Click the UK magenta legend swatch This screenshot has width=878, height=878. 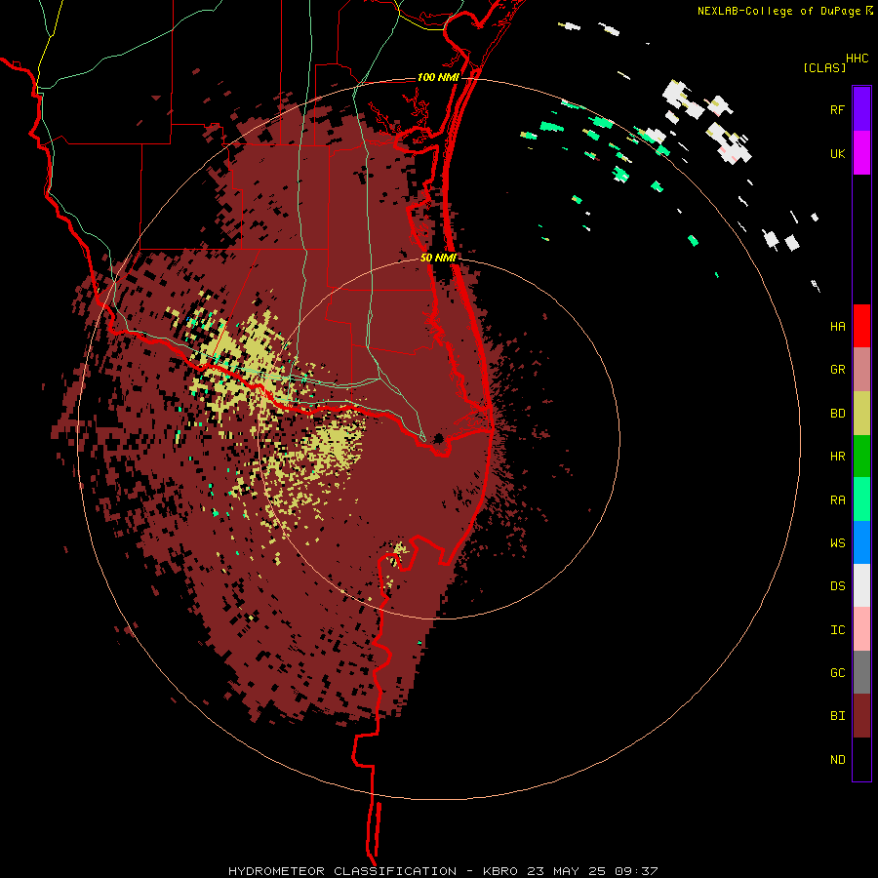coord(861,153)
